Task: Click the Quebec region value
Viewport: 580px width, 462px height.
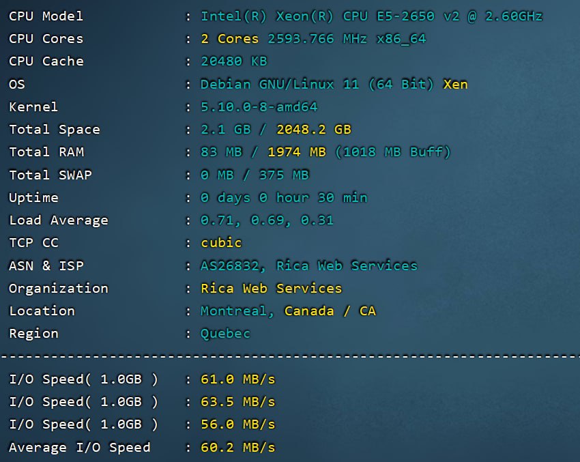Action: click(x=225, y=334)
